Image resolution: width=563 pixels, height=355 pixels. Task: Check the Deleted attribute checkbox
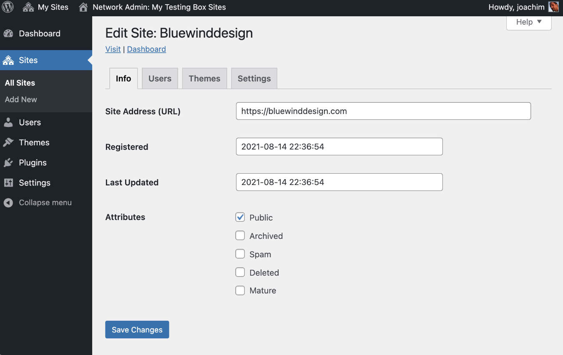240,272
